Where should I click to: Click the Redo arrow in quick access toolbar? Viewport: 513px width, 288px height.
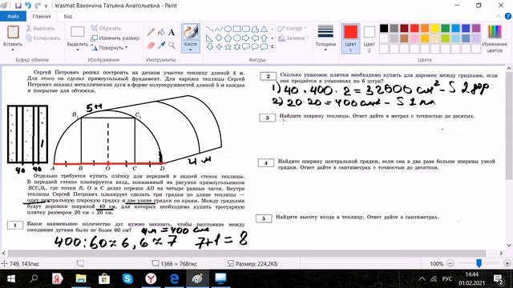tap(38, 6)
